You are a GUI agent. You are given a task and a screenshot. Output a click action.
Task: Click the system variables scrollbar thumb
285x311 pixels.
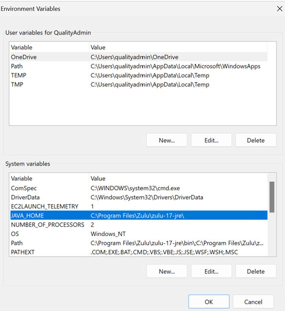tap(272, 197)
